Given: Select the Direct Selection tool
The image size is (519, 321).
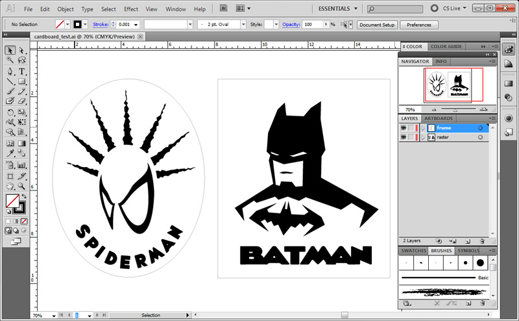Looking at the screenshot, I should pyautogui.click(x=21, y=50).
